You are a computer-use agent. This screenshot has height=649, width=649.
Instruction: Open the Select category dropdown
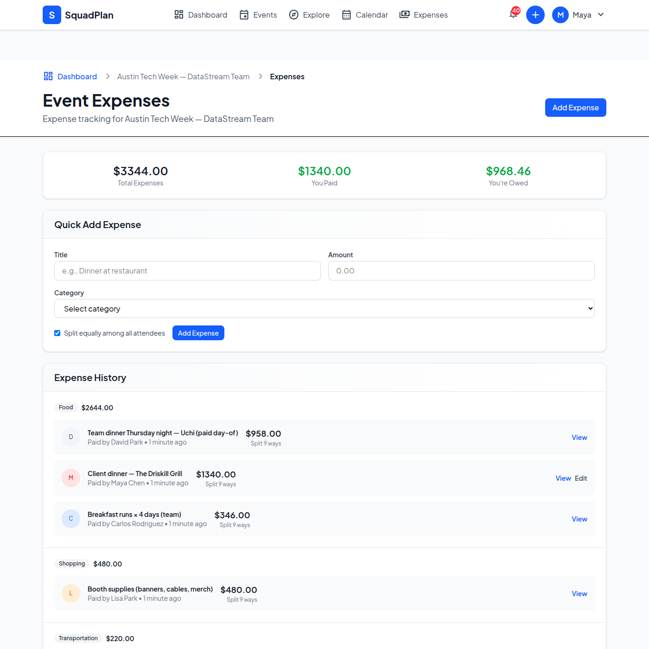(x=324, y=308)
